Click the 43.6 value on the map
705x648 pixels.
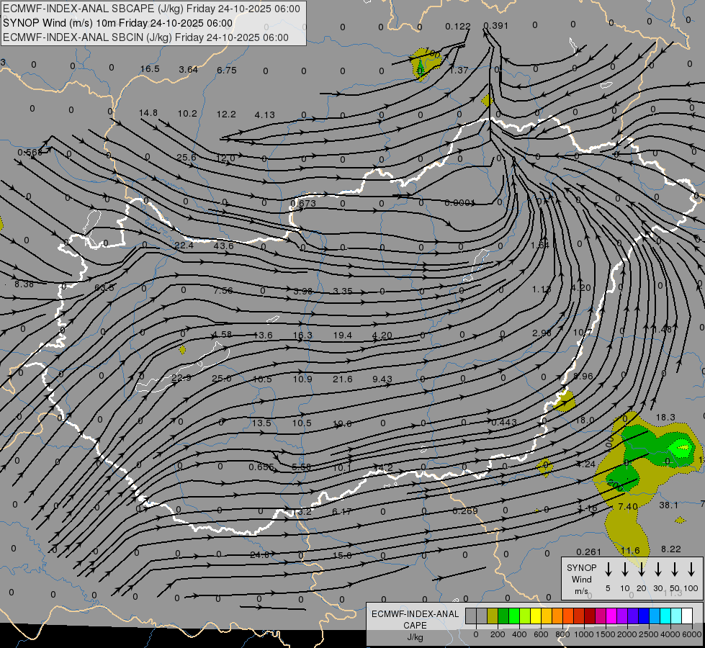tap(223, 246)
